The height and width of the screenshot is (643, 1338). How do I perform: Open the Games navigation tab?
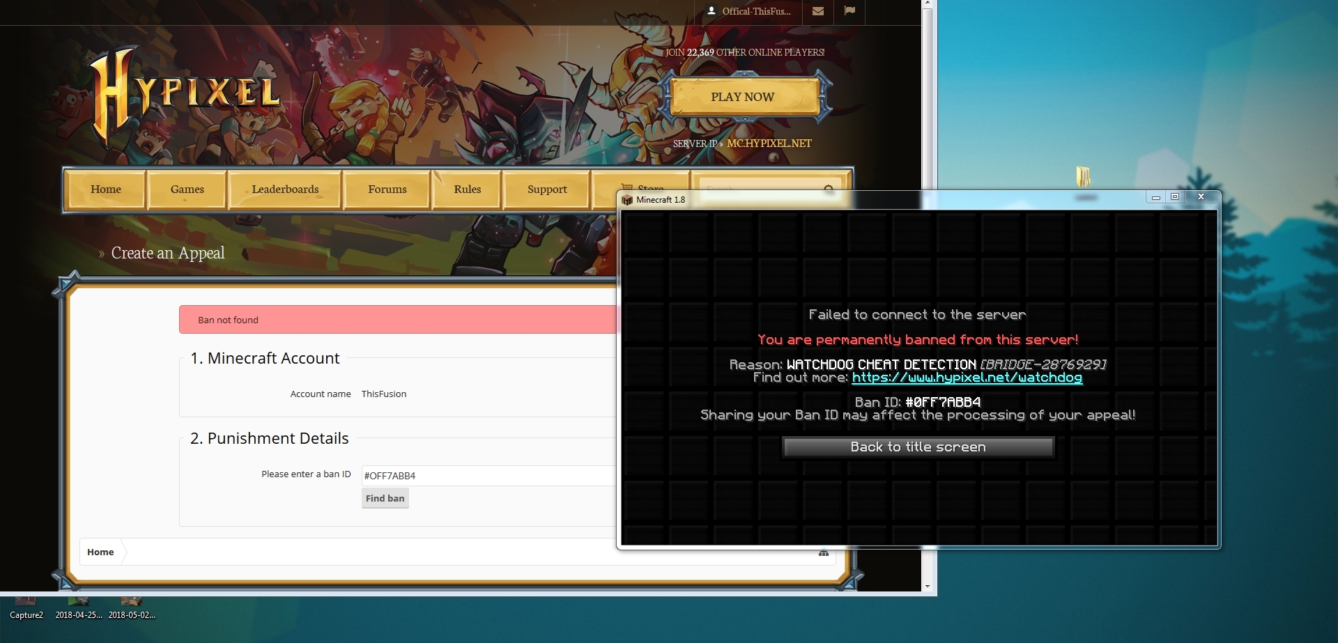pyautogui.click(x=187, y=189)
